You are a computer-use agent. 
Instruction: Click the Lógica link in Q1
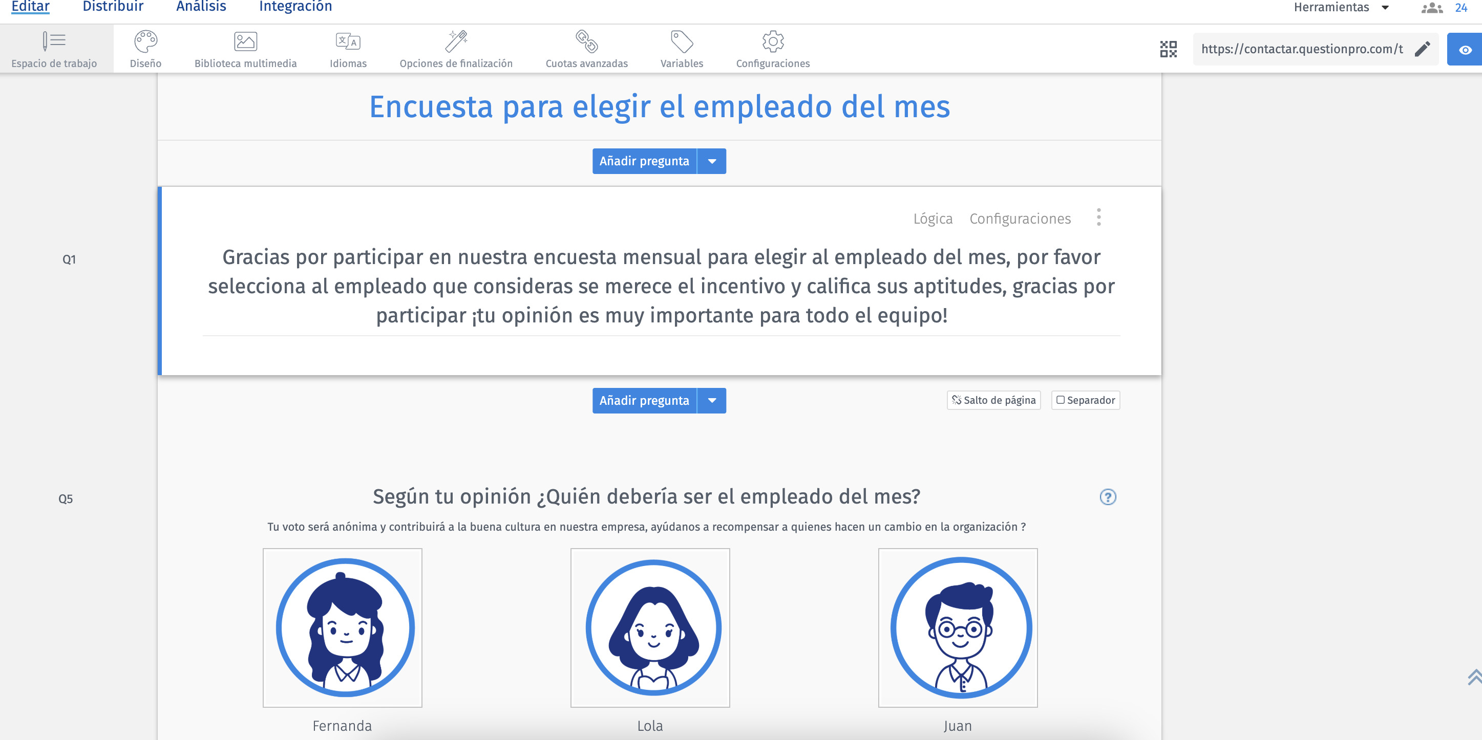click(933, 219)
